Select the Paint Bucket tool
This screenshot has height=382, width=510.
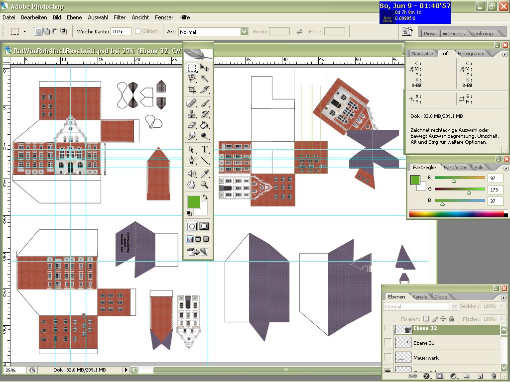pyautogui.click(x=205, y=125)
